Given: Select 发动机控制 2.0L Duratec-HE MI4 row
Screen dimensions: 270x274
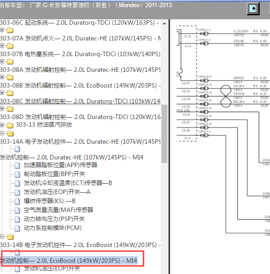Looking at the screenshot, I should click(x=72, y=157).
